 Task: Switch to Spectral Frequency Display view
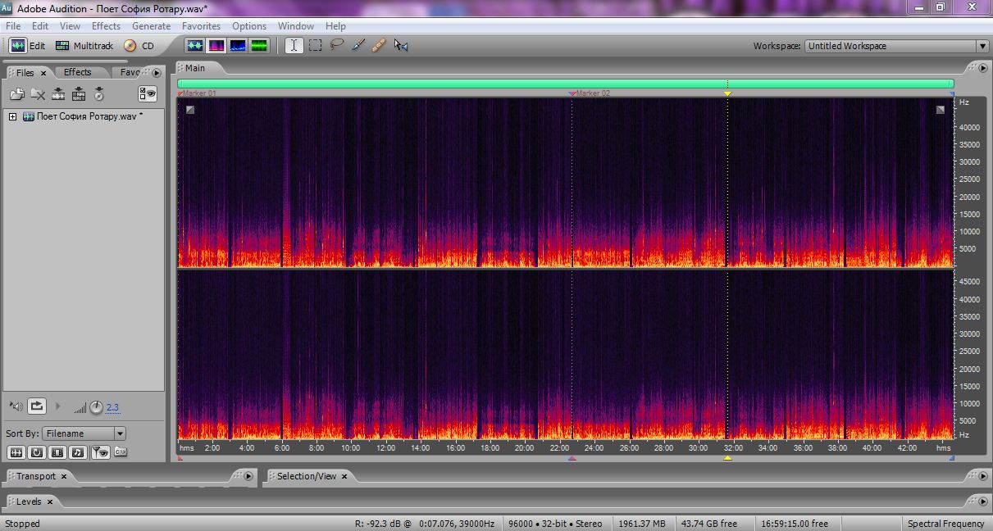click(x=216, y=46)
